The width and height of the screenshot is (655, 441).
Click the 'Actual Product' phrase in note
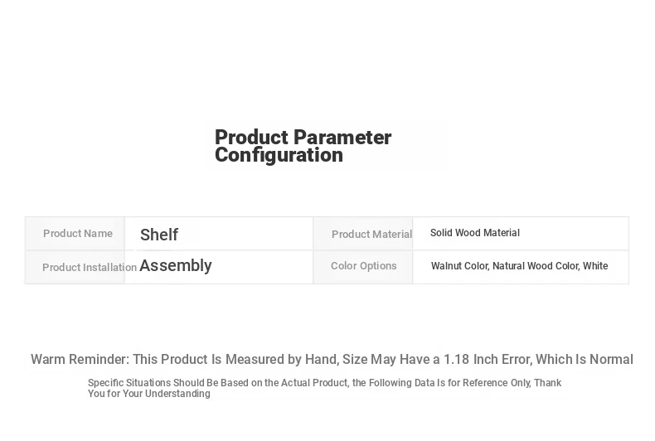click(313, 383)
